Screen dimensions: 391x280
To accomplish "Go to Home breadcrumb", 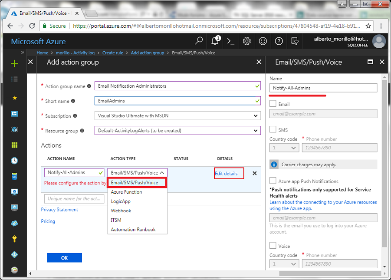I will point(43,53).
